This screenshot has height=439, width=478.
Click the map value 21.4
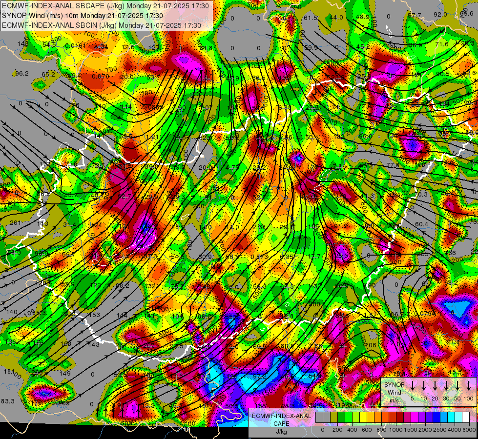pos(453,342)
